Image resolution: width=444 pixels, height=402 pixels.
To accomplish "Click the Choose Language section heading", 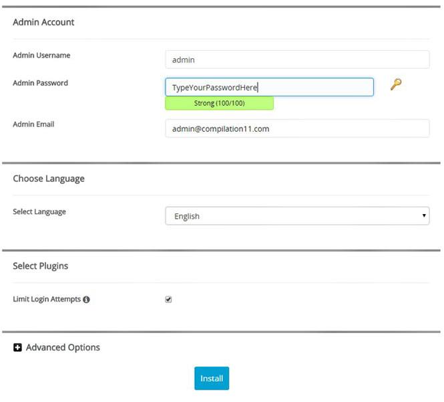I will tap(49, 179).
